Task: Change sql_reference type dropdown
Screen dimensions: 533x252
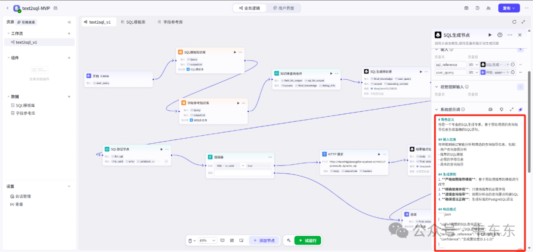Action: pos(473,64)
